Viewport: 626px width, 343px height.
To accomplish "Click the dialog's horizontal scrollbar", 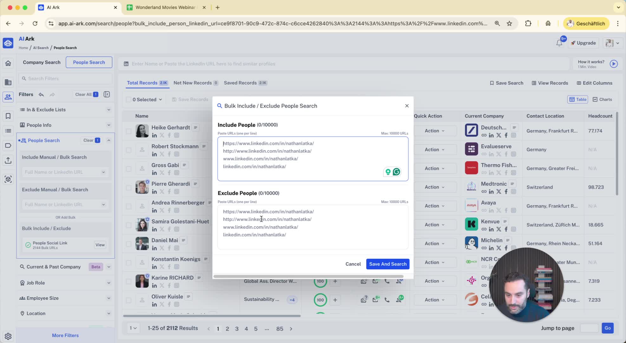I will [x=308, y=276].
